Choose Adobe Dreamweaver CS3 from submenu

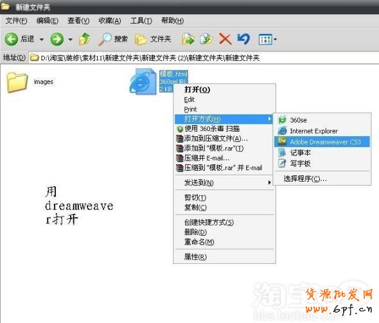click(x=322, y=141)
